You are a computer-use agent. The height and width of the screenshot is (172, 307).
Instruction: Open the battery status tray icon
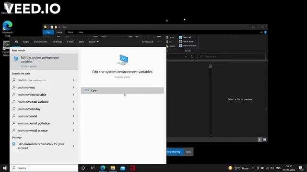click(x=262, y=168)
